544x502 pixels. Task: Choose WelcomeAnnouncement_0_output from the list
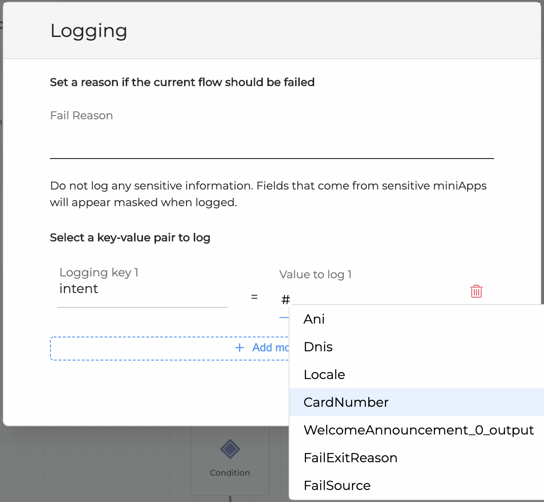419,430
